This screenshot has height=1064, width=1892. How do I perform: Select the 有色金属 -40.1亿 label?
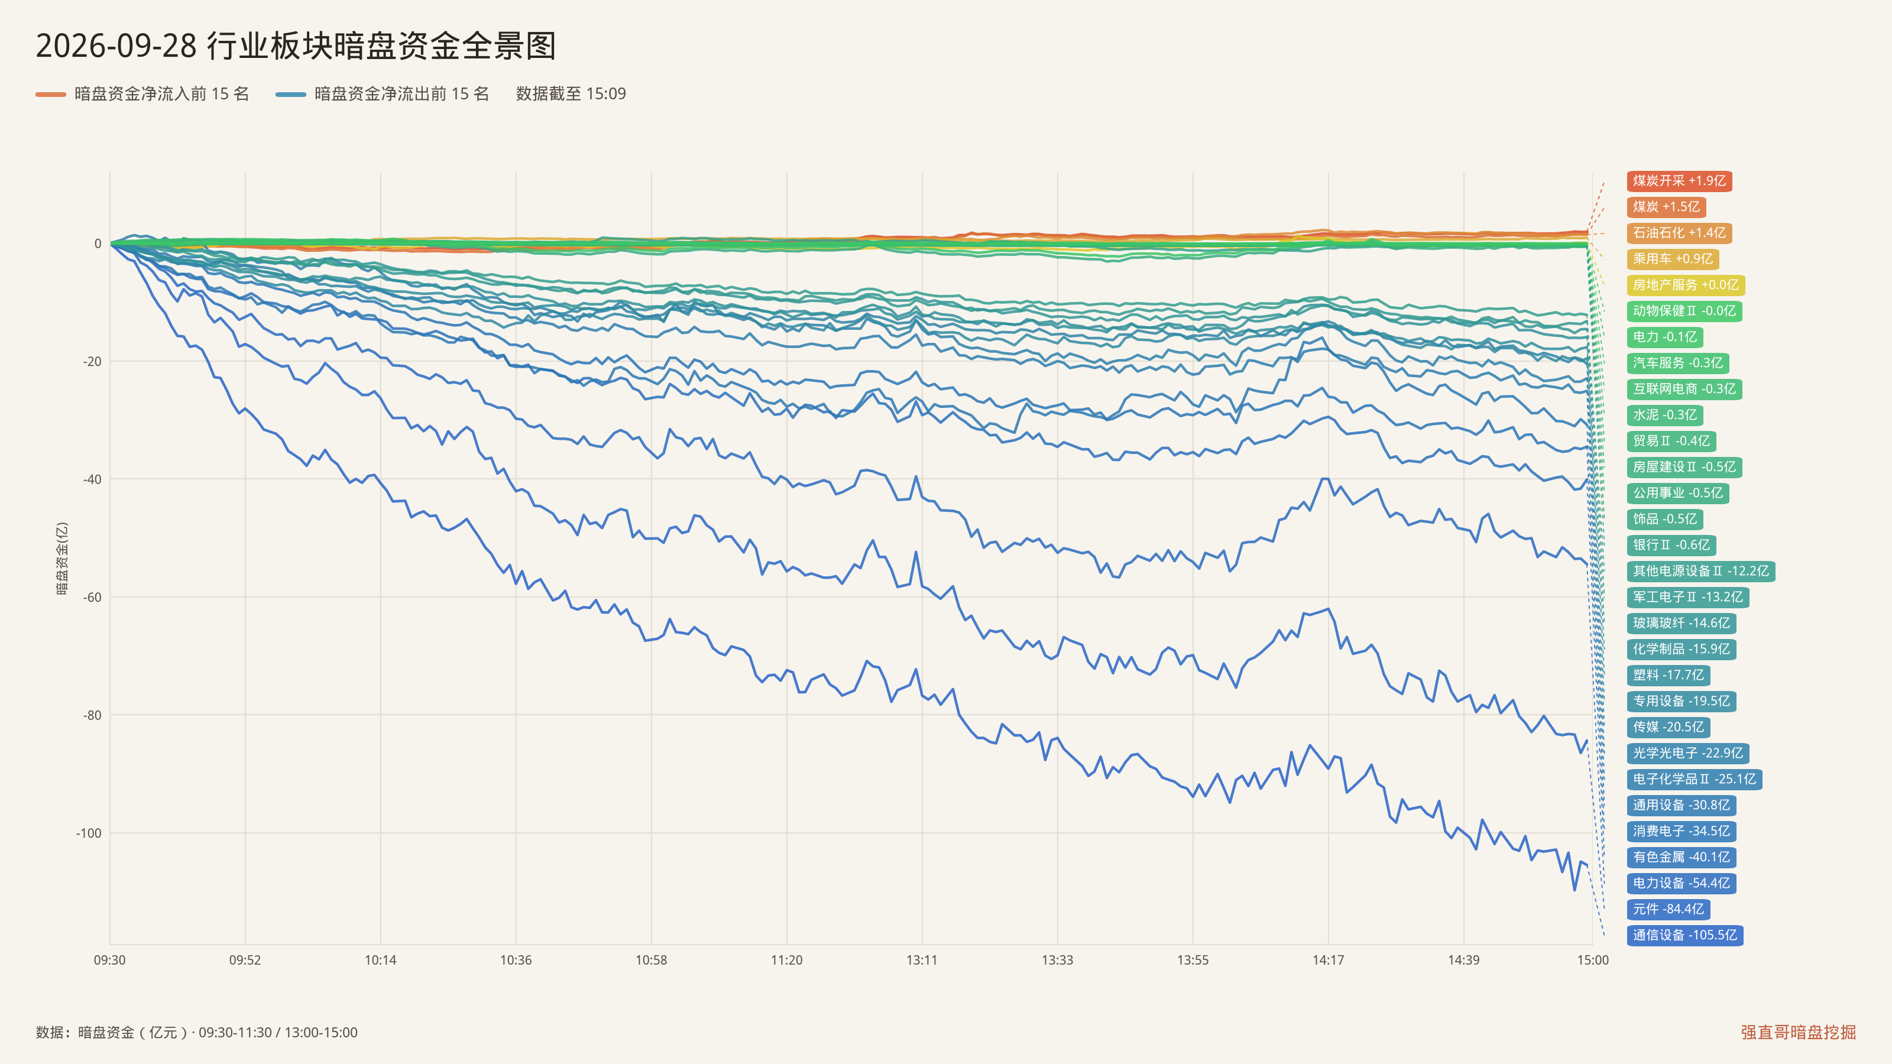click(x=1681, y=857)
